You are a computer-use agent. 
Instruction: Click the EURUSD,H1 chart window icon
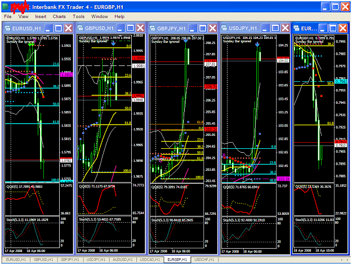coord(8,28)
